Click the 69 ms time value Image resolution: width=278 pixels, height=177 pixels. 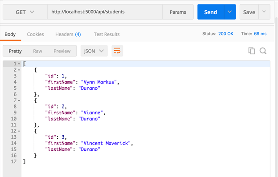coord(260,34)
